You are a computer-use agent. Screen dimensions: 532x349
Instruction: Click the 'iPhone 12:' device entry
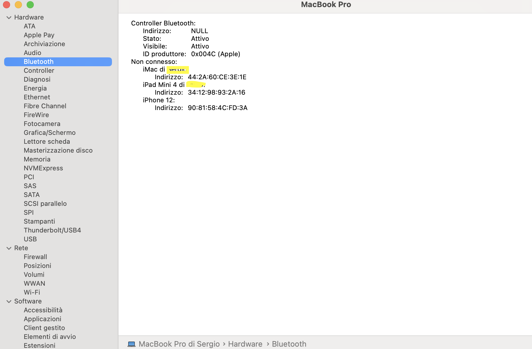coord(159,100)
